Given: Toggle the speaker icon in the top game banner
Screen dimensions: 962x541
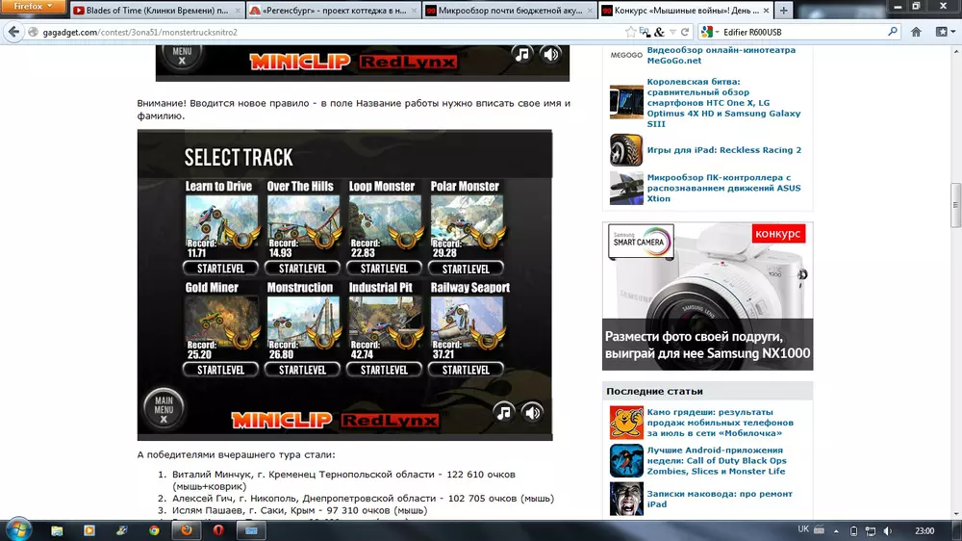Looking at the screenshot, I should coord(550,54).
